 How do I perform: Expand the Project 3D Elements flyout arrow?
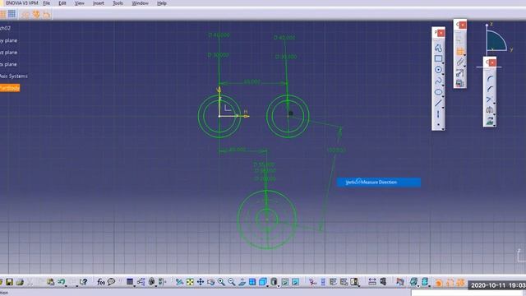point(495,125)
